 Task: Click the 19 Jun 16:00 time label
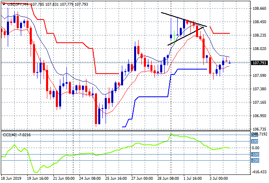37,179
